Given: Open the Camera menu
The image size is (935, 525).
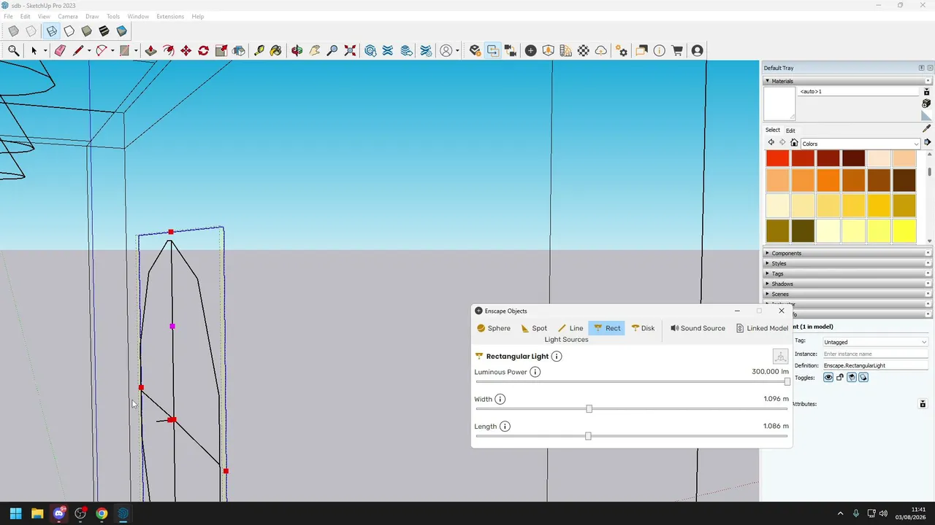Looking at the screenshot, I should coord(68,16).
